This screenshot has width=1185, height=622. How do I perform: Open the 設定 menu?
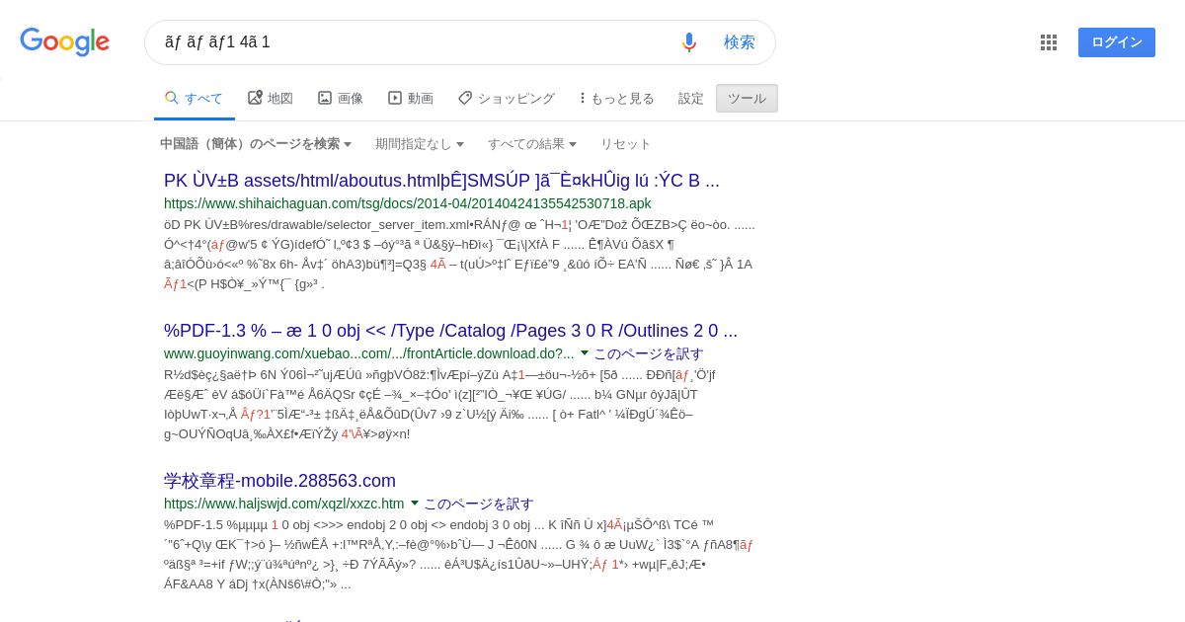pyautogui.click(x=691, y=99)
